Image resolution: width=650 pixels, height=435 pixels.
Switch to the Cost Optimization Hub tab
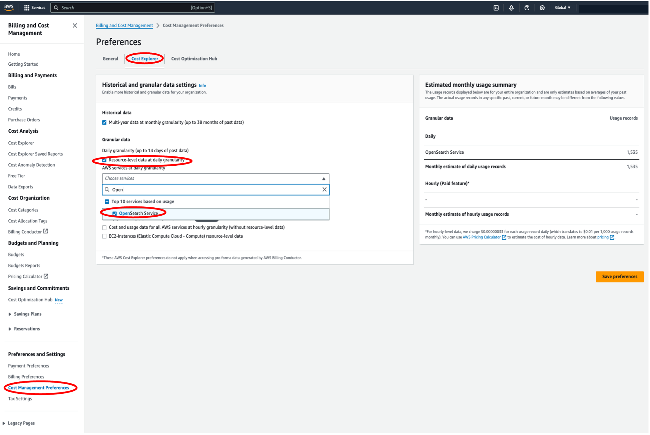click(x=194, y=59)
